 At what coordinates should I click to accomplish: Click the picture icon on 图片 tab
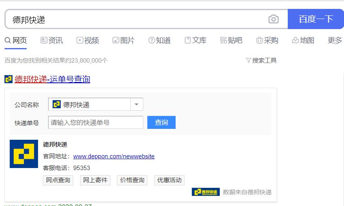point(116,40)
